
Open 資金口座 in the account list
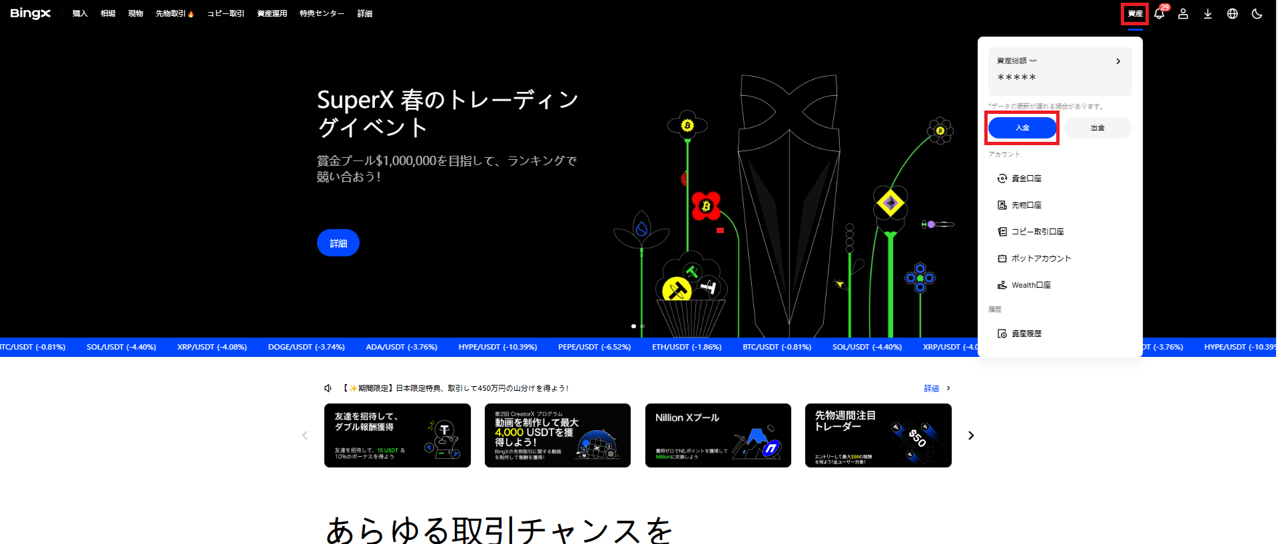[1026, 178]
